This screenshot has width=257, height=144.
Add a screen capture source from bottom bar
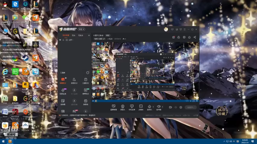coord(114,108)
